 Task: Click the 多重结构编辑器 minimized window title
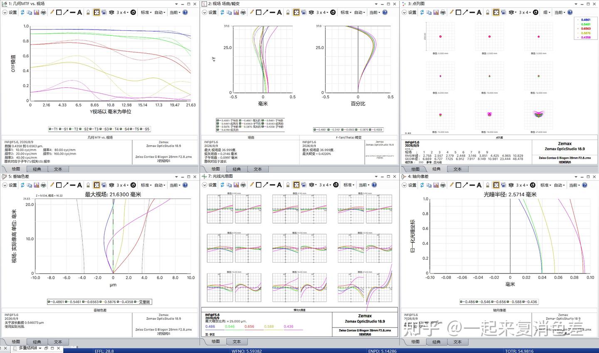[x=27, y=348]
